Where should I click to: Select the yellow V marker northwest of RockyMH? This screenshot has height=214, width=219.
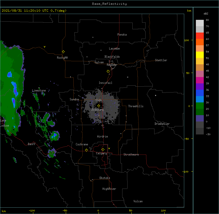(44, 47)
